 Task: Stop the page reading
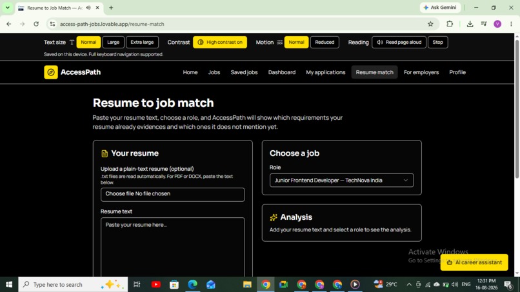(x=438, y=42)
